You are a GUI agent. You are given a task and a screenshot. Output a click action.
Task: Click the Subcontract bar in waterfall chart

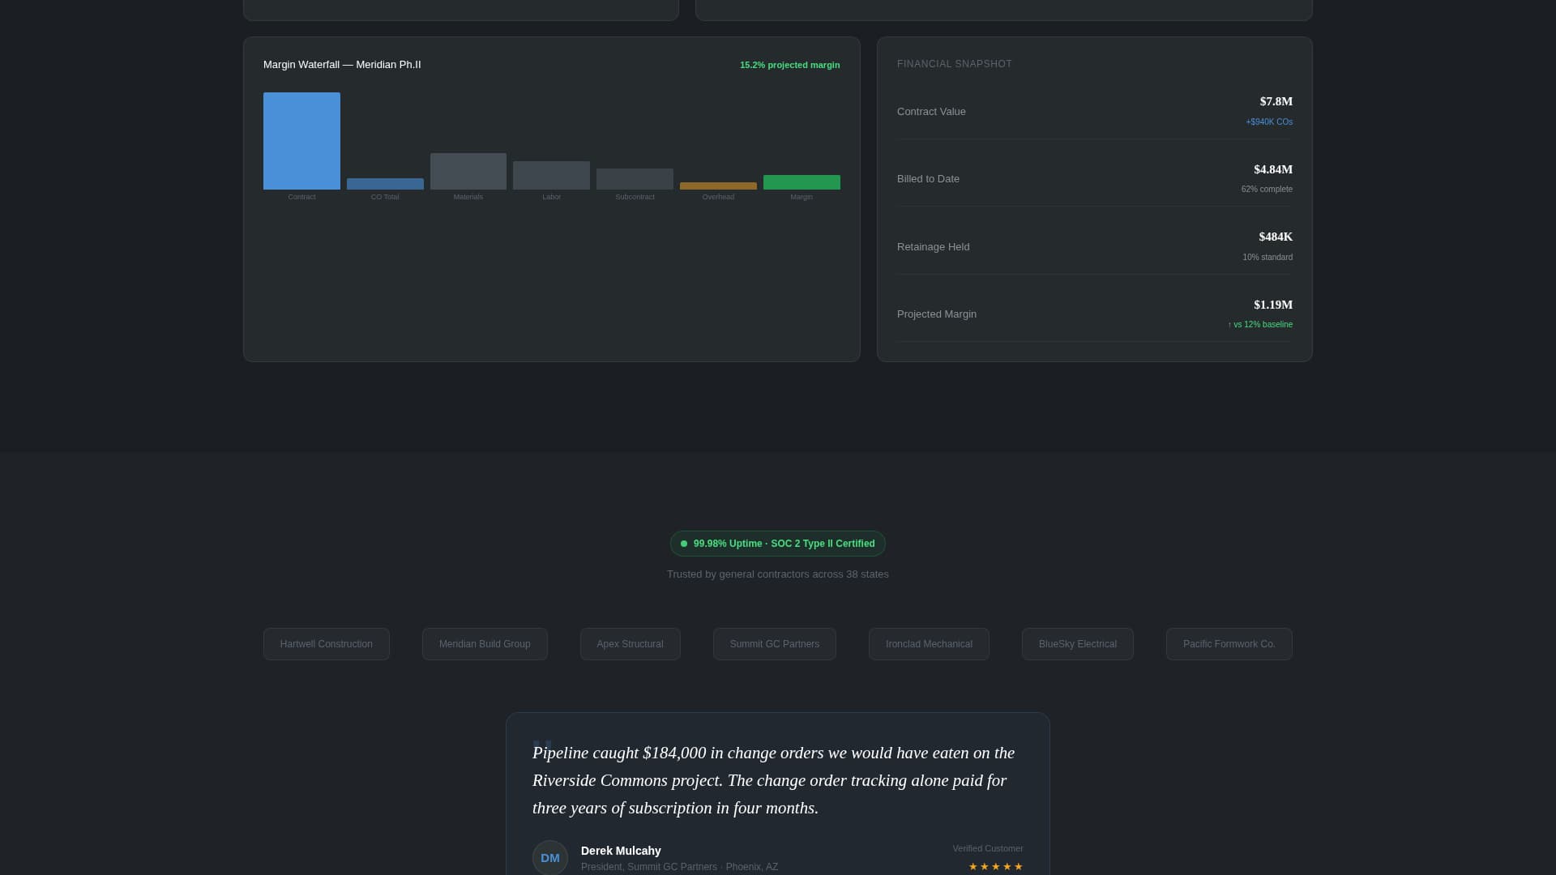click(x=635, y=179)
